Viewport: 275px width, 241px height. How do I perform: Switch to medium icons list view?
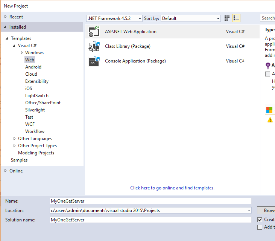pyautogui.click(x=236, y=18)
